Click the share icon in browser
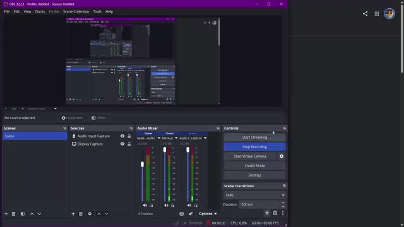Image resolution: width=404 pixels, height=227 pixels. coord(365,14)
